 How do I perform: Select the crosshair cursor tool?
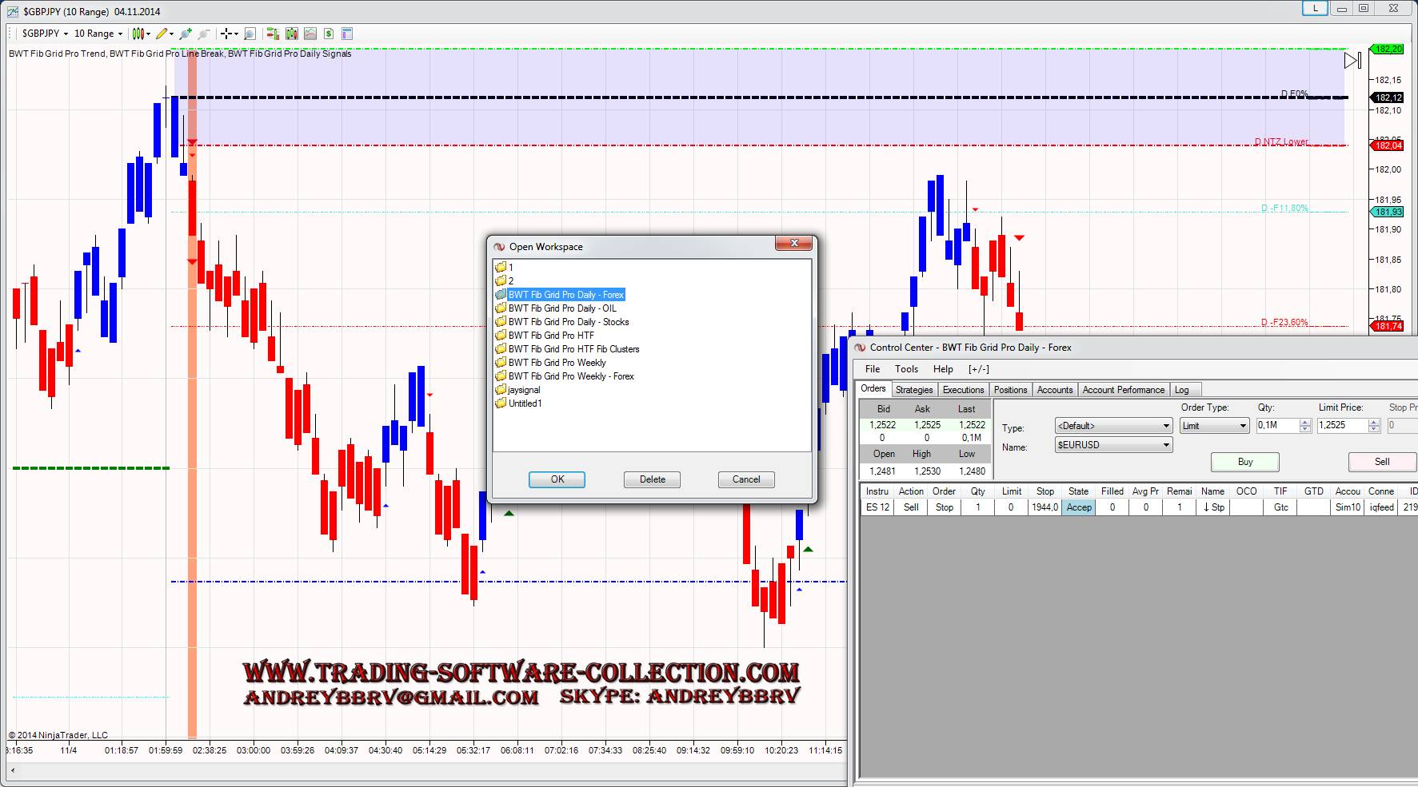(x=226, y=34)
